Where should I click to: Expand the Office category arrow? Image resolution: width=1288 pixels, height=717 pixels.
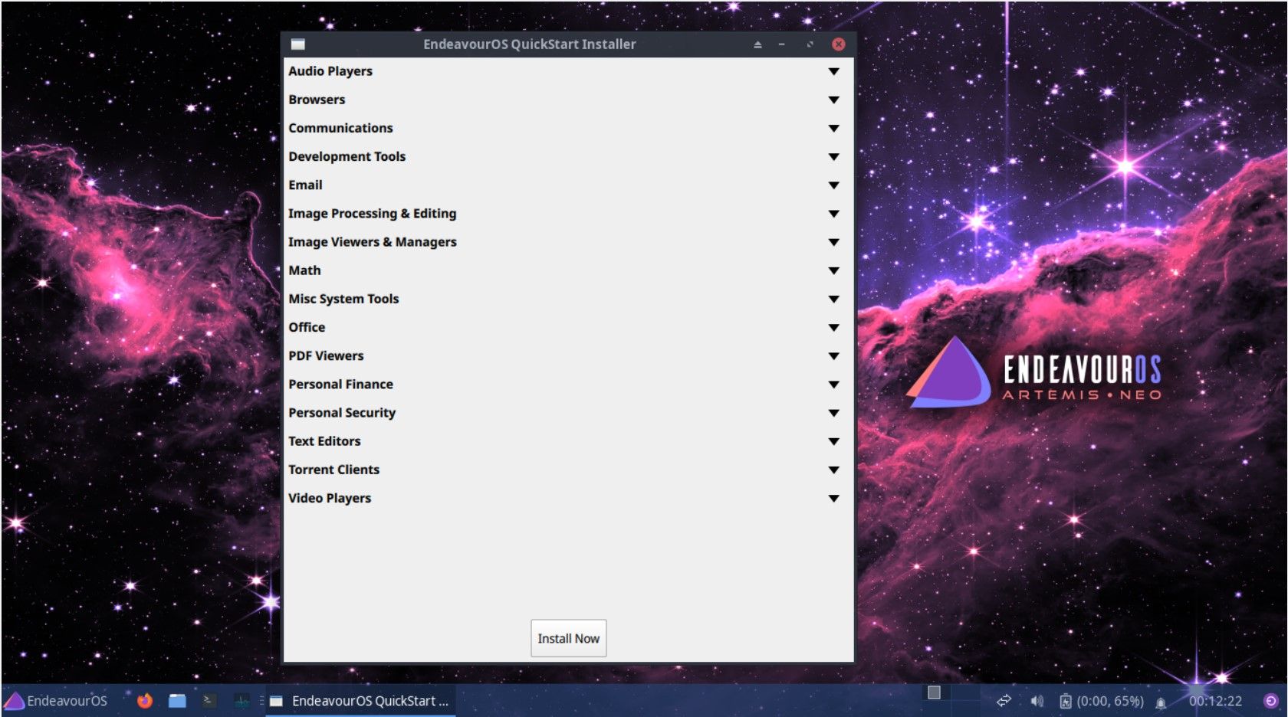point(833,327)
